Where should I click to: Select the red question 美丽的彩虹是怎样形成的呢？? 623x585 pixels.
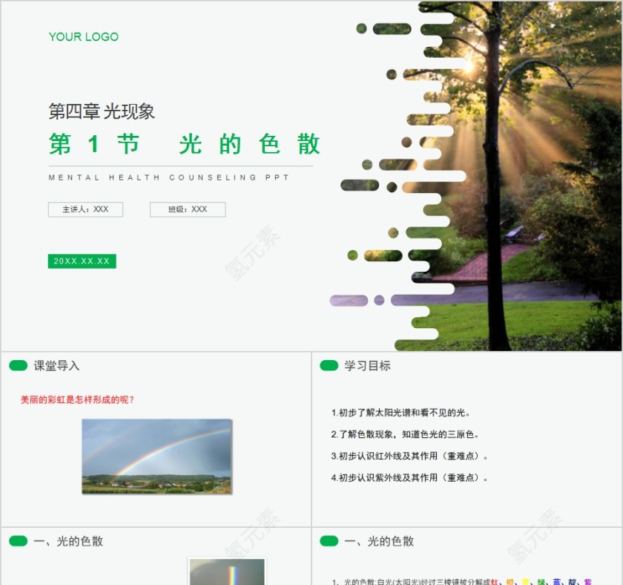tap(77, 399)
